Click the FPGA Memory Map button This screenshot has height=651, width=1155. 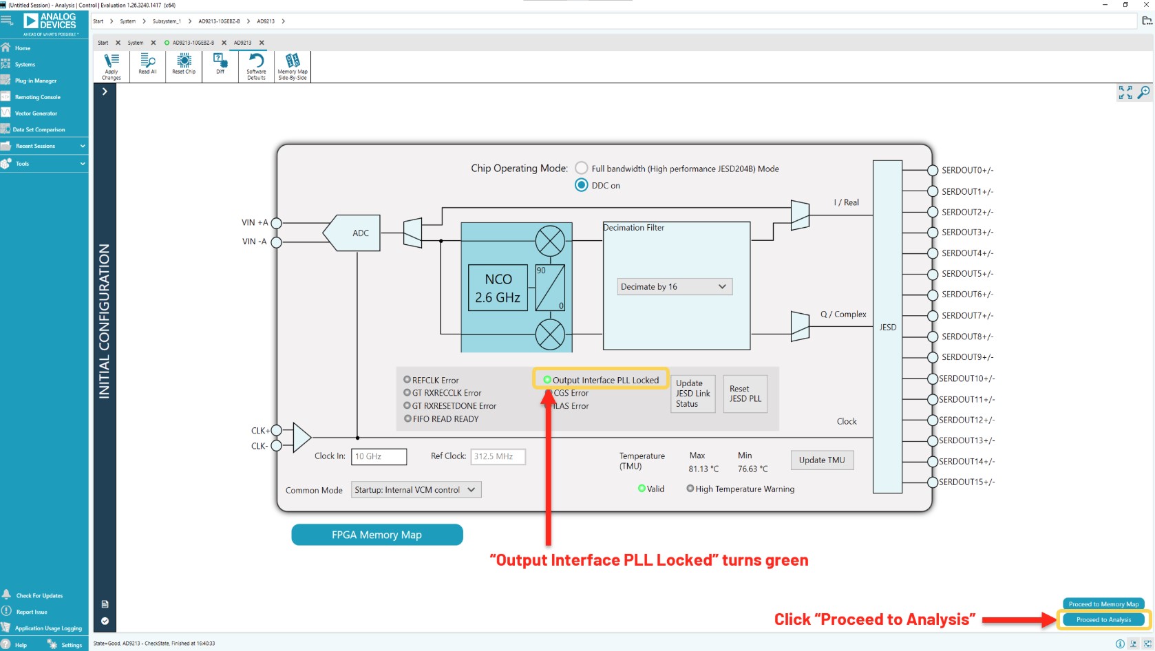point(377,535)
